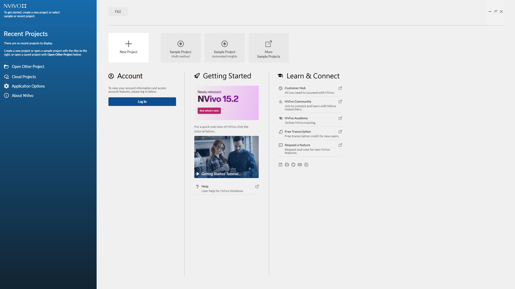
Task: Minimize the NVivo window
Action: pyautogui.click(x=490, y=12)
